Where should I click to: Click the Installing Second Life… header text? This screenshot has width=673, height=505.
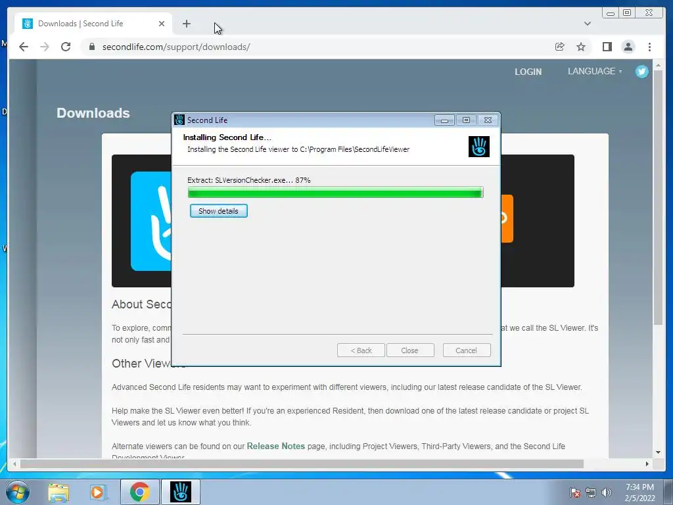pyautogui.click(x=227, y=137)
